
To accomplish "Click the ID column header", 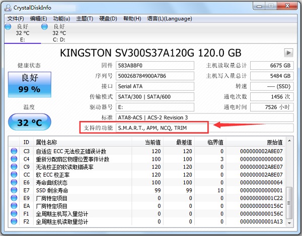I will click(26, 142).
